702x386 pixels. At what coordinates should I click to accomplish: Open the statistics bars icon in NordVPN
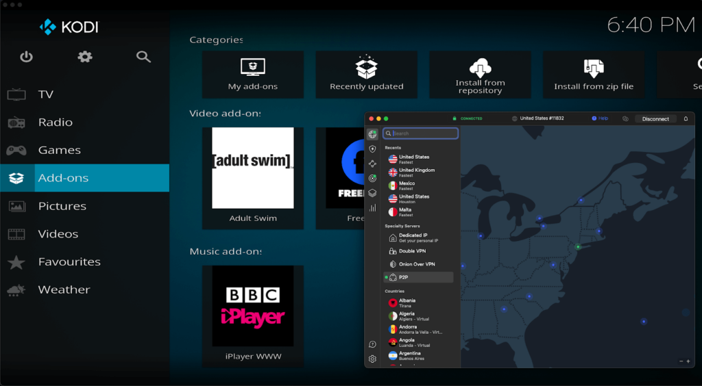372,208
